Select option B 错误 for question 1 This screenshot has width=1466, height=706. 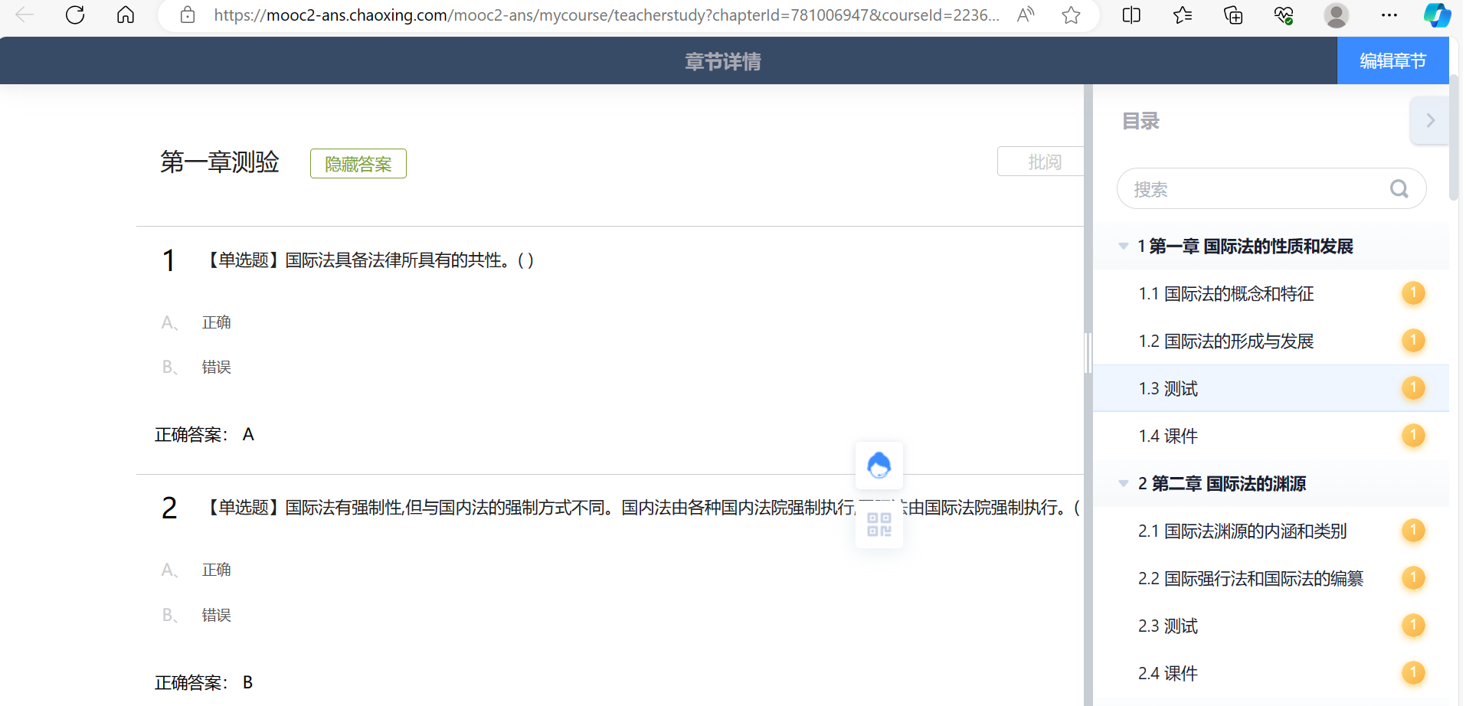click(216, 368)
